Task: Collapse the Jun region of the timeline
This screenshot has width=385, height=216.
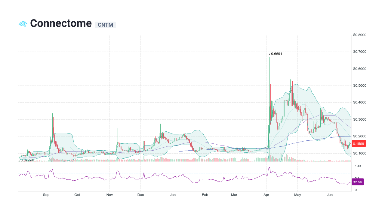Action: (330, 195)
